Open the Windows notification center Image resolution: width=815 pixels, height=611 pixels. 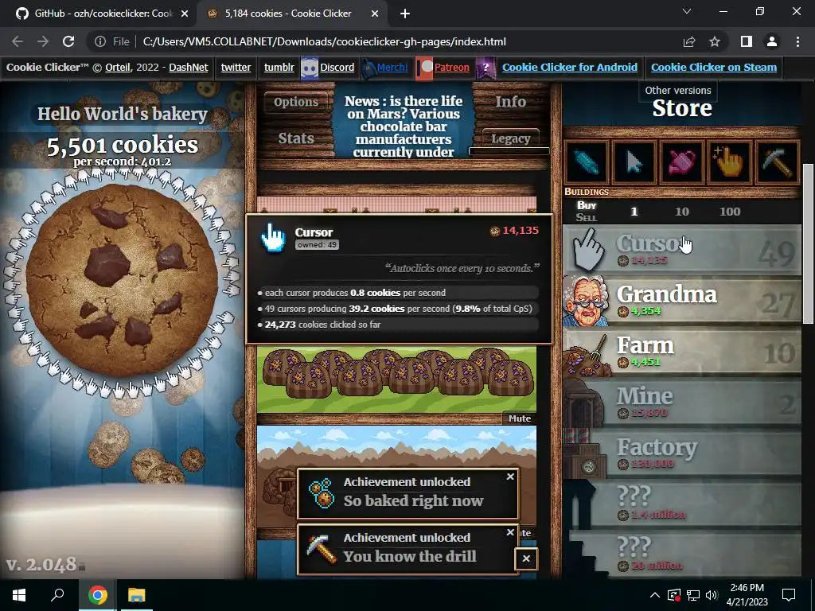[x=789, y=595]
